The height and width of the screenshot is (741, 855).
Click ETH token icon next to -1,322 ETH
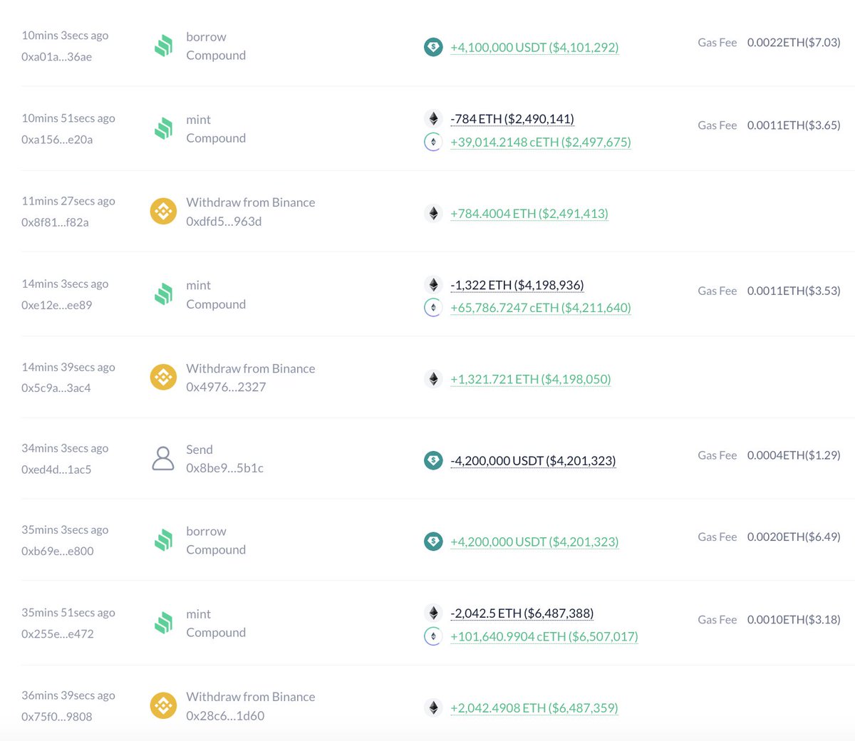[x=433, y=285]
